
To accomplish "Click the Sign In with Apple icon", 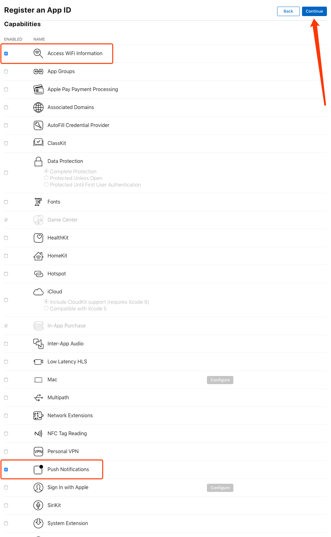I will point(38,488).
